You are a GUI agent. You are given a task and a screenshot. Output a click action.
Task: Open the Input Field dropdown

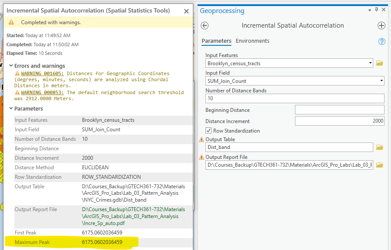pyautogui.click(x=381, y=81)
